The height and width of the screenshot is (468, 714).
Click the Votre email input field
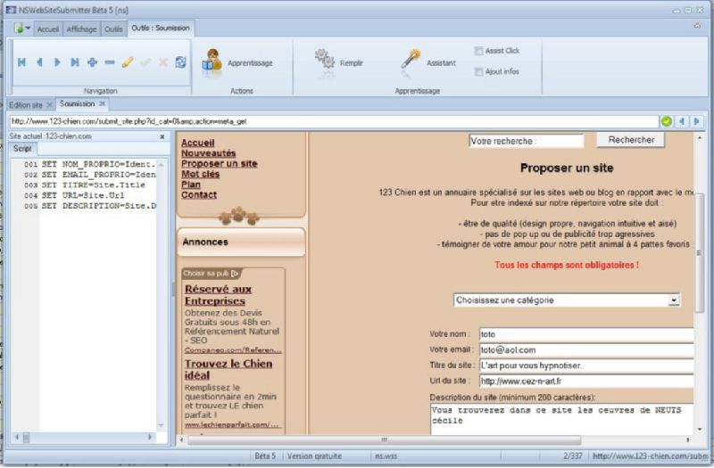tap(585, 350)
